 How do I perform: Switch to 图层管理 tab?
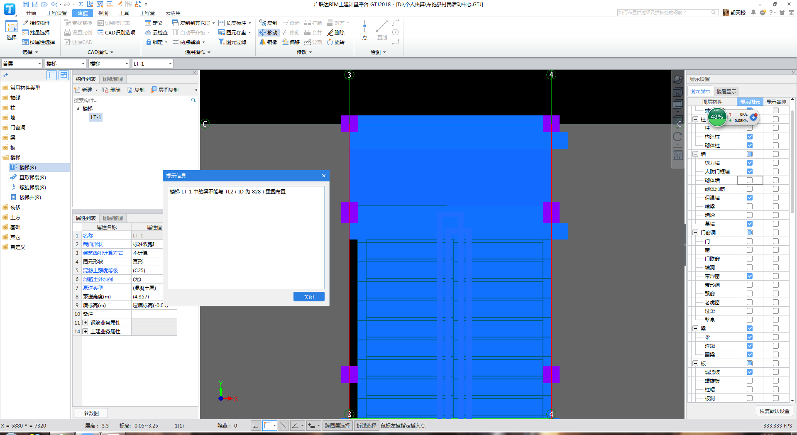point(113,218)
